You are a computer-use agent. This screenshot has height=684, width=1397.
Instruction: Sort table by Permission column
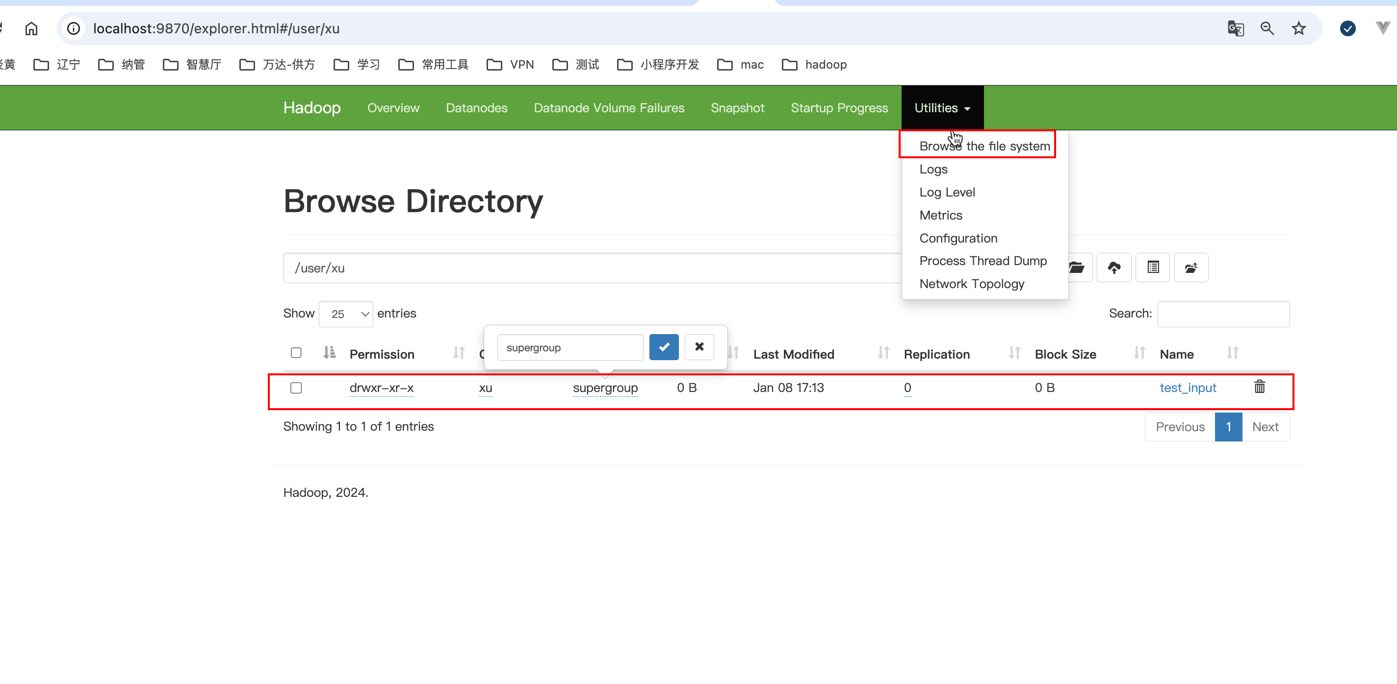382,354
